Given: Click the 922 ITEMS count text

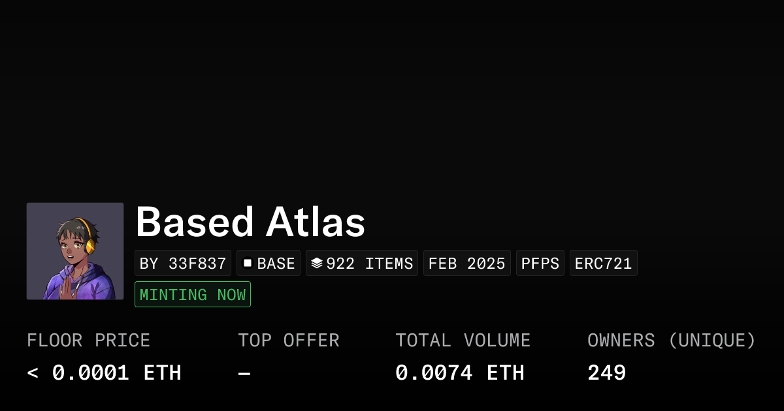Looking at the screenshot, I should (x=370, y=264).
